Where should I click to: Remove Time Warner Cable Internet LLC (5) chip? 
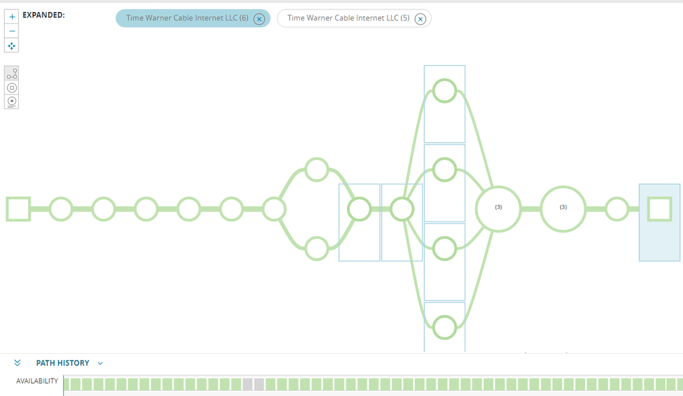[420, 19]
